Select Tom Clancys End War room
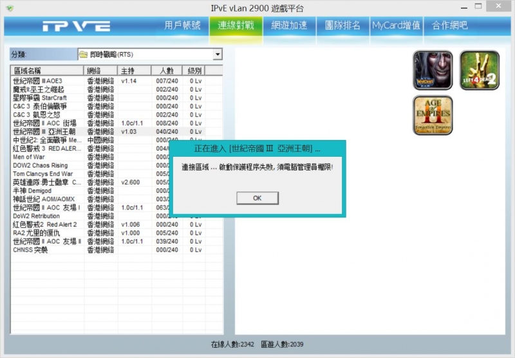Screen dimensions: 515x358 [90, 174]
